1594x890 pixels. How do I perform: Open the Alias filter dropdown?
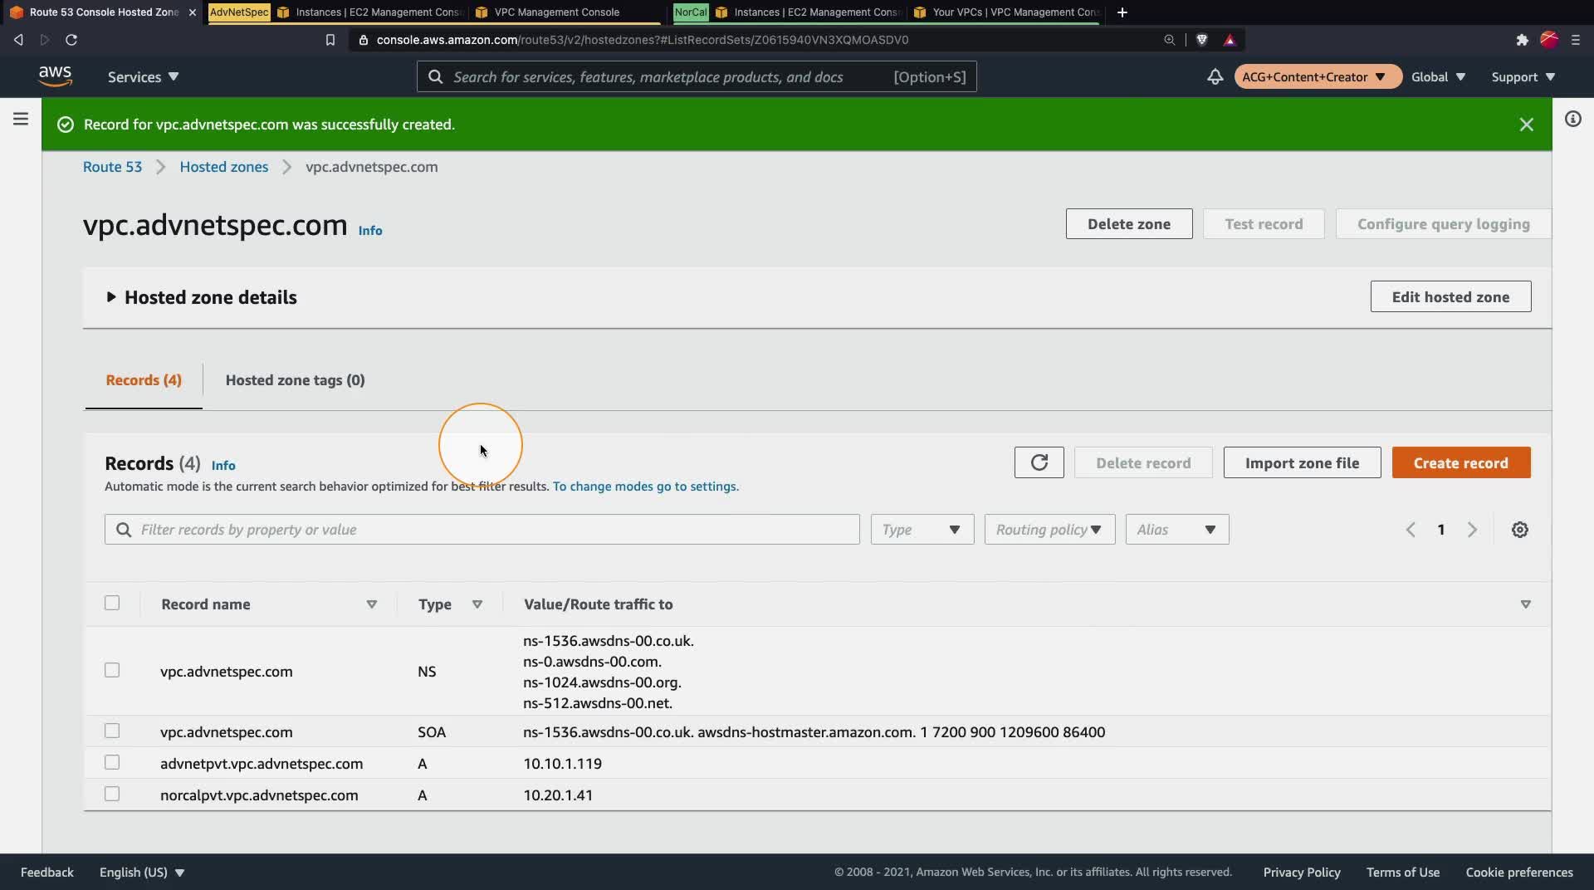(1176, 530)
